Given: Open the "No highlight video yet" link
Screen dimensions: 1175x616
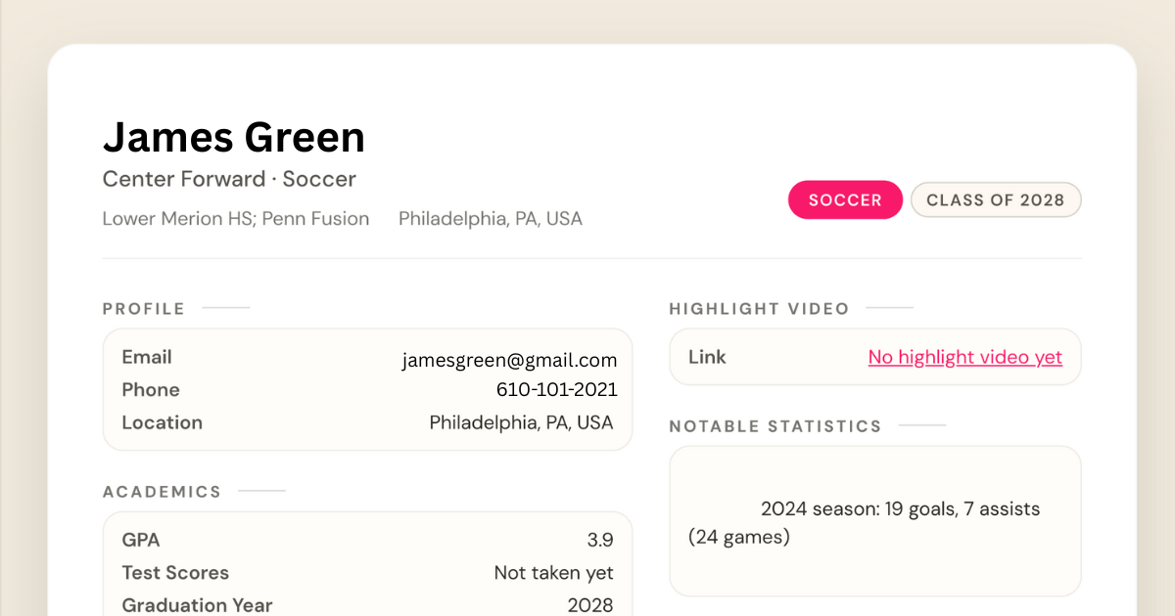Looking at the screenshot, I should [964, 358].
